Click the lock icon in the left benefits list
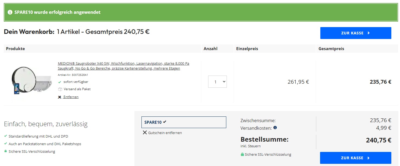This screenshot has width=400, height=166. click(x=5, y=151)
